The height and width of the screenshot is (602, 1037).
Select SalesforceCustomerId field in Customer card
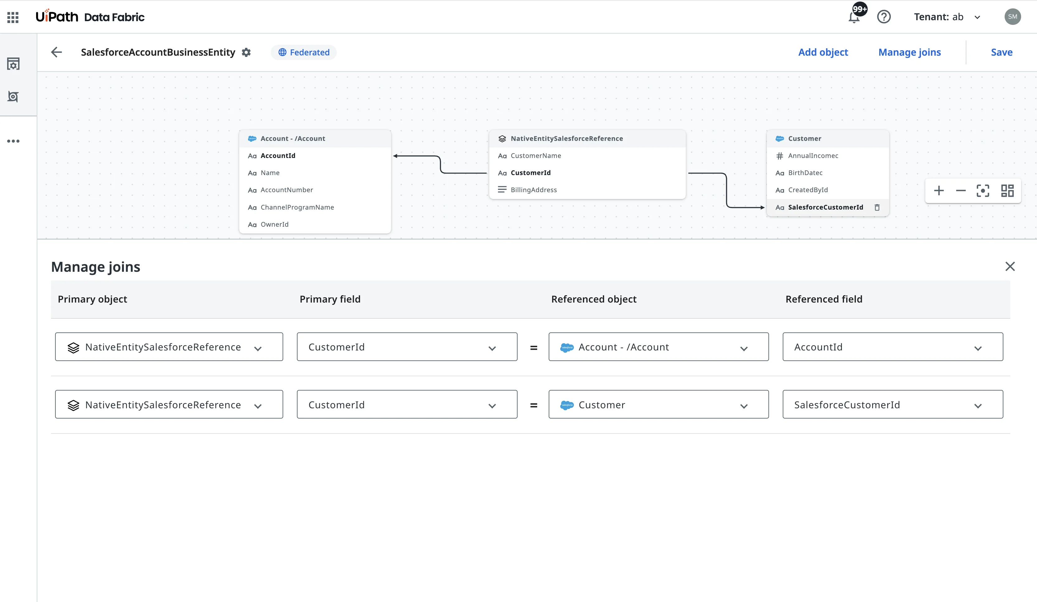[828, 207]
